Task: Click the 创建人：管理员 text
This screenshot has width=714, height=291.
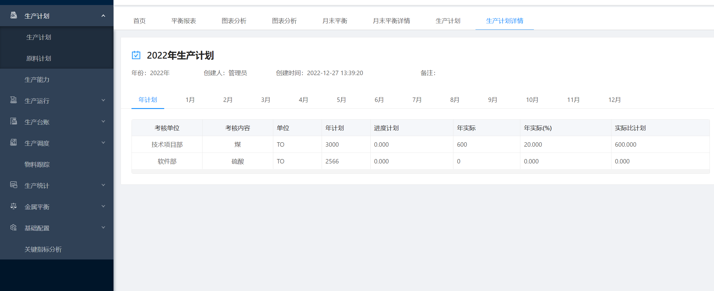Action: (225, 73)
